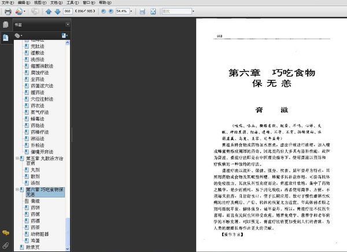This screenshot has height=252, width=347.
Task: Open the 视图 menu
Action: click(x=40, y=3)
